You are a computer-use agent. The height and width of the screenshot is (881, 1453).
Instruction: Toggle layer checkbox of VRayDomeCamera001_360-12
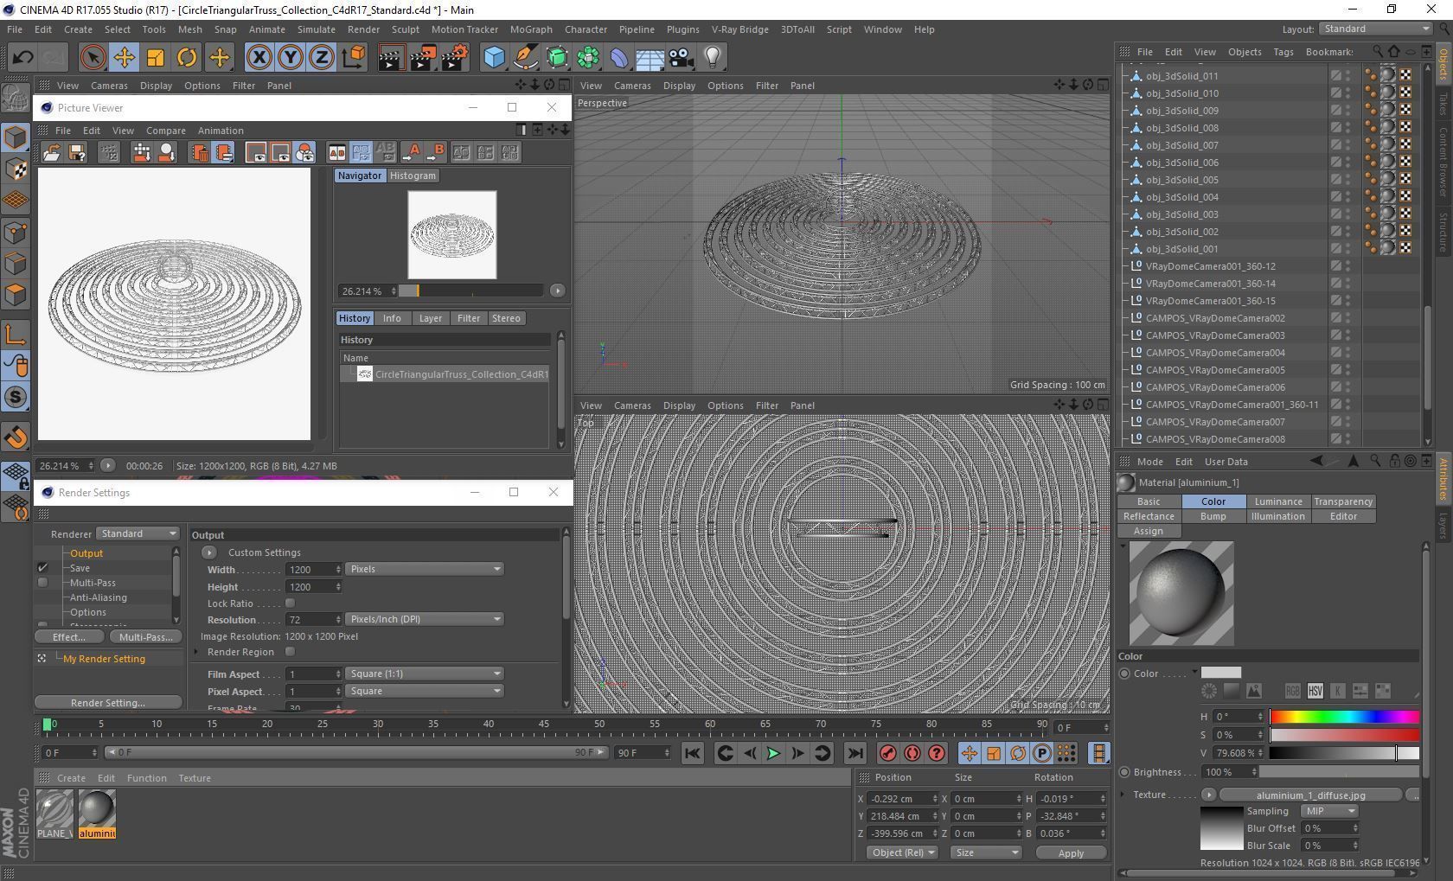(x=1335, y=266)
